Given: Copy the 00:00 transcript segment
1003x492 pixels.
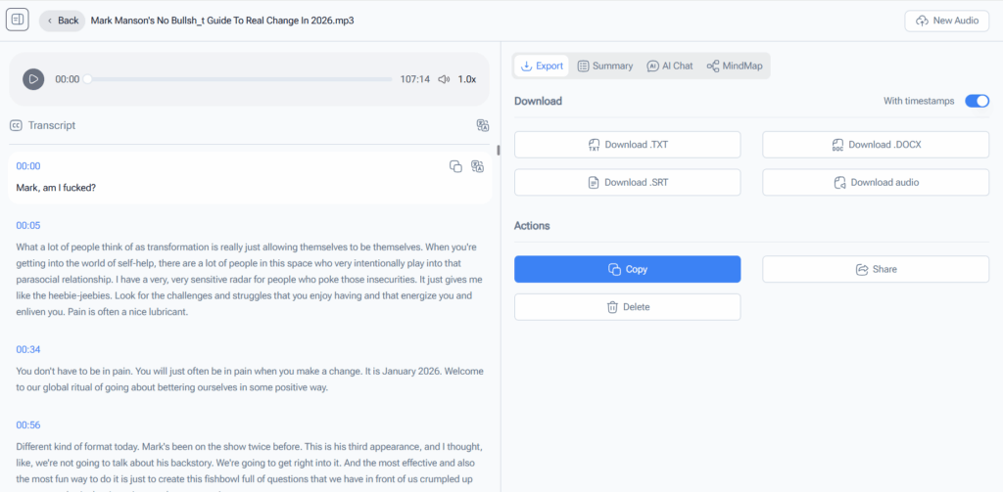Looking at the screenshot, I should (455, 166).
